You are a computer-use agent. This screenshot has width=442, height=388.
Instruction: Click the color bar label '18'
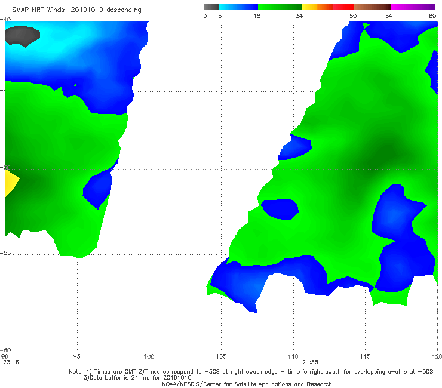coord(257,16)
